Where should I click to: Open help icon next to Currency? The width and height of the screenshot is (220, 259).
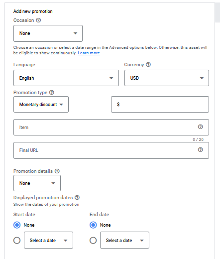click(x=148, y=64)
